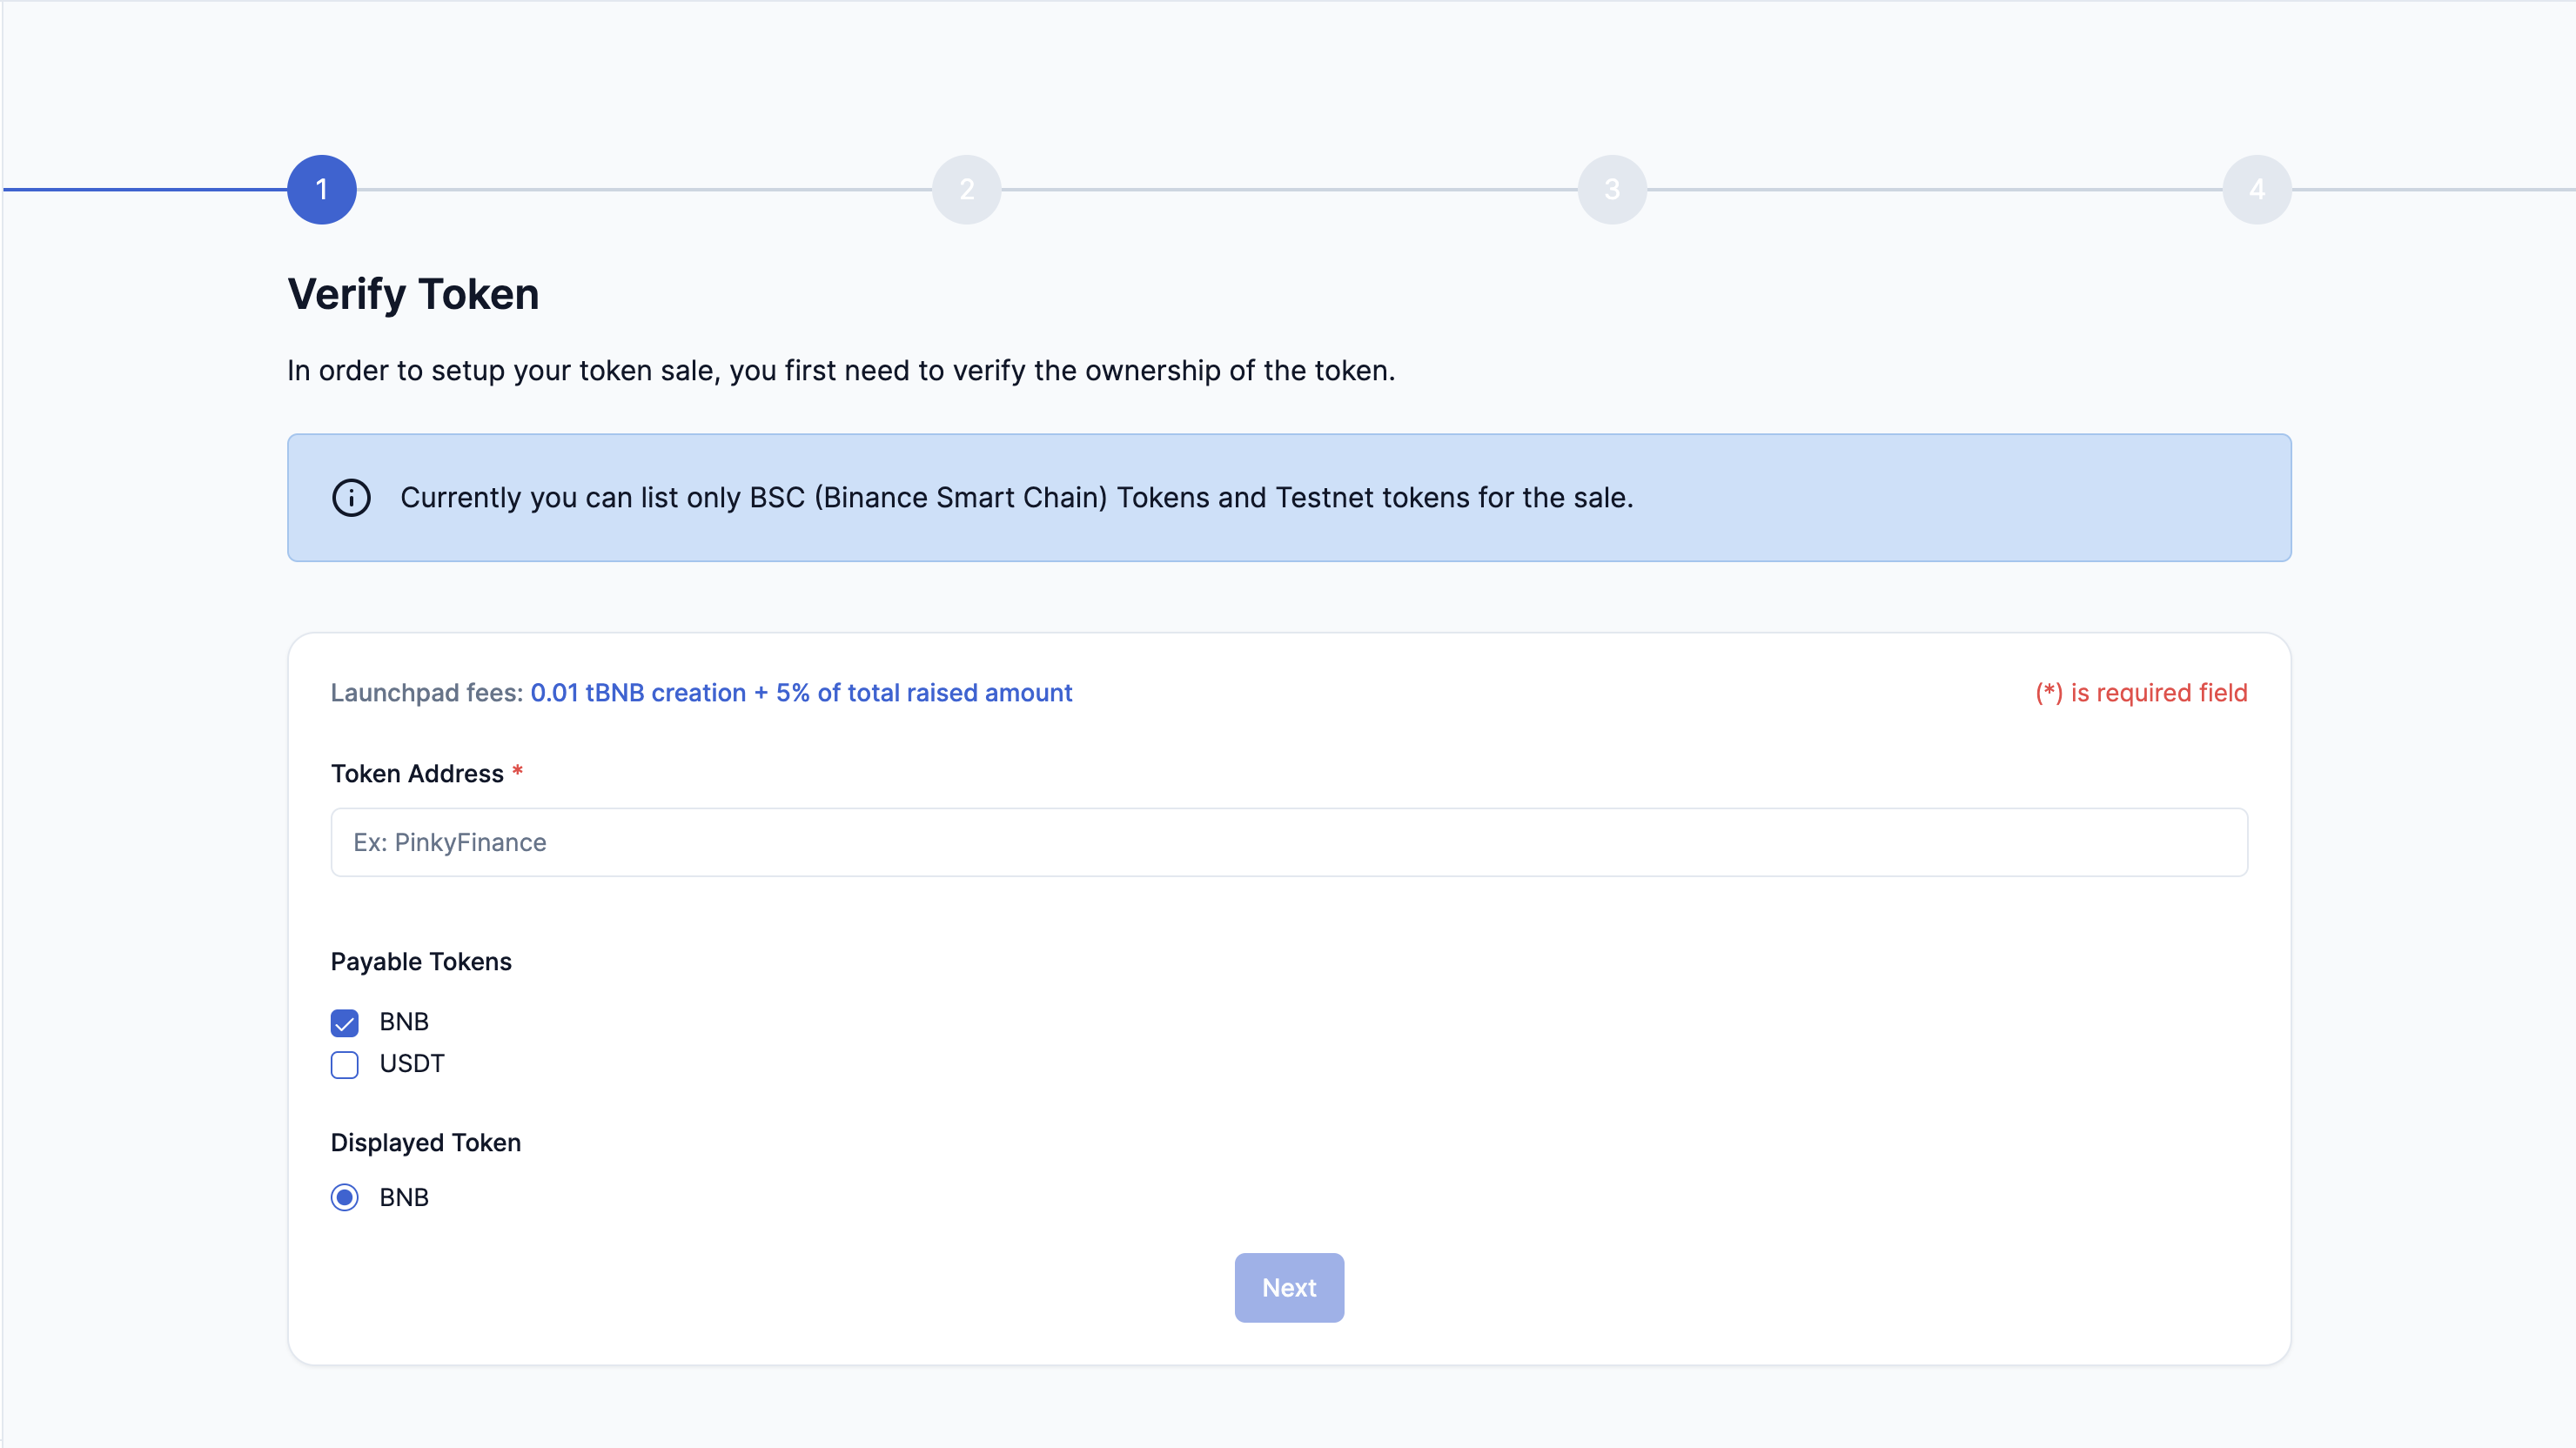This screenshot has height=1448, width=2576.
Task: Click the Displayed Token section label
Action: pyautogui.click(x=426, y=1142)
